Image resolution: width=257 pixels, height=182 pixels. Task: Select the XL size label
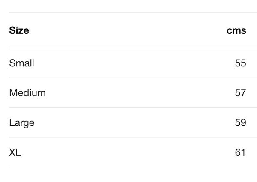click(15, 152)
